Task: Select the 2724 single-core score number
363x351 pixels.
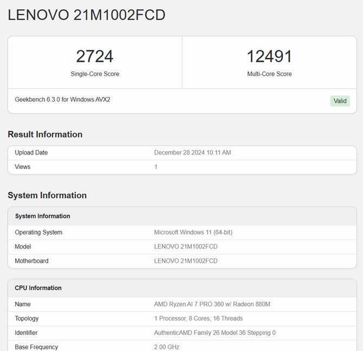Action: 95,56
